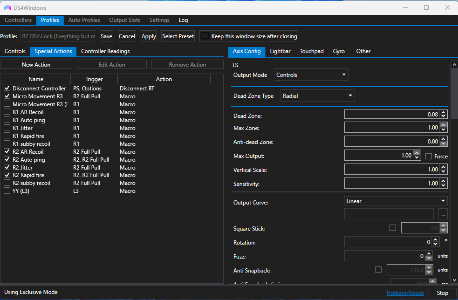The image size is (458, 300).
Task: Increase the Vertical Scale value
Action: point(444,167)
